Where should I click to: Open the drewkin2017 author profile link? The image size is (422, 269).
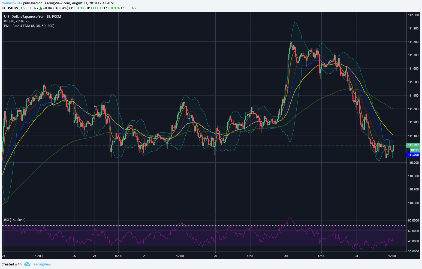click(12, 3)
